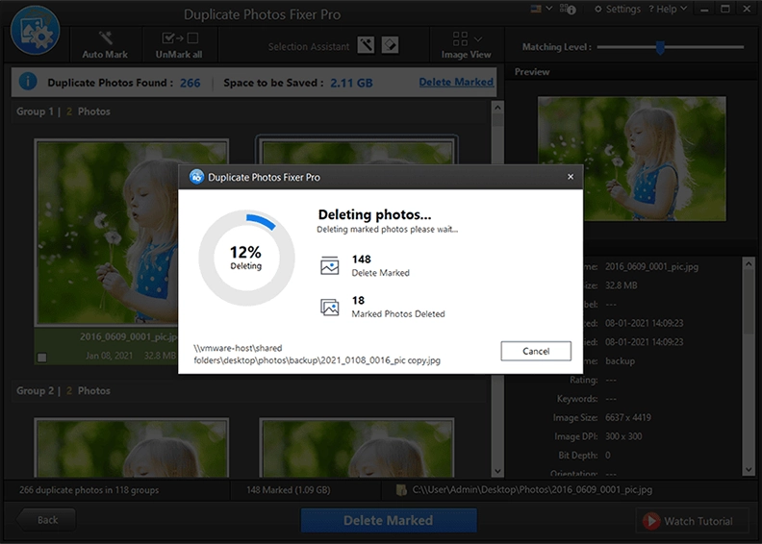This screenshot has height=544, width=762.
Task: Click the Back button
Action: click(46, 520)
